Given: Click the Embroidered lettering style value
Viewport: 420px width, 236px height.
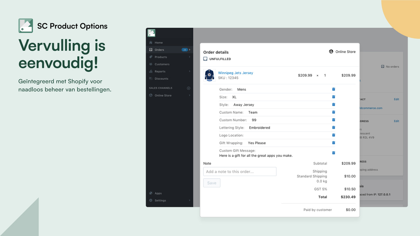Looking at the screenshot, I should [260, 128].
